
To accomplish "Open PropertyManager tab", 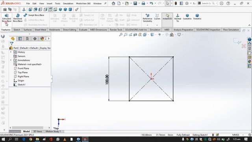I will (x=20, y=39).
